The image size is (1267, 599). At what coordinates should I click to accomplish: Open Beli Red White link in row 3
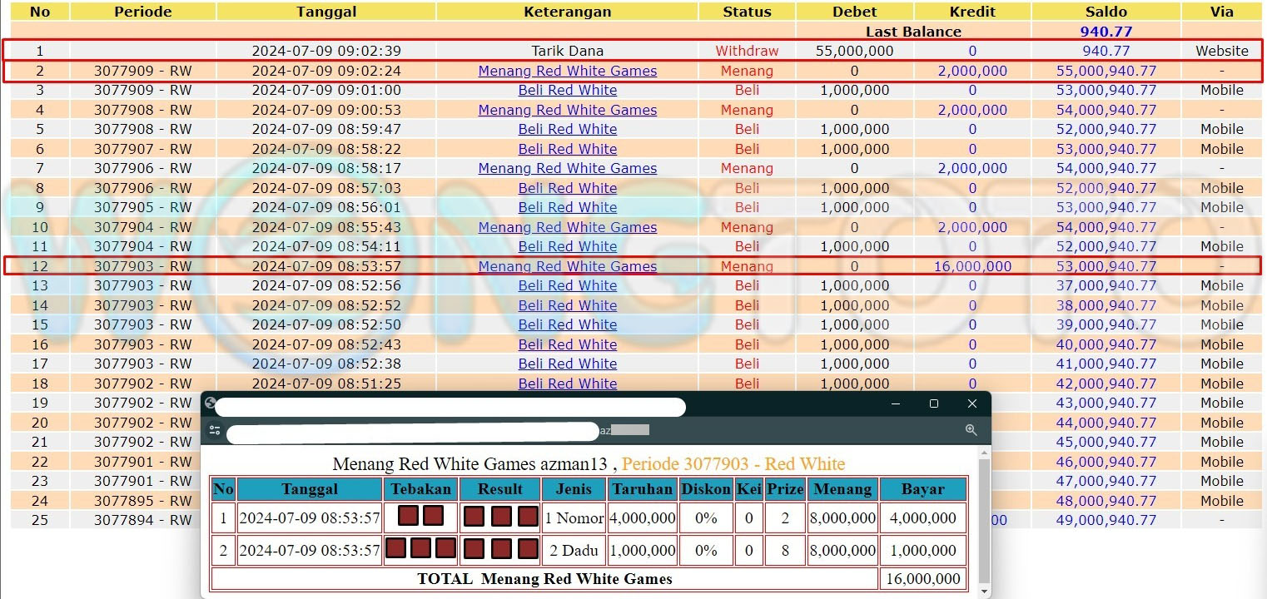[x=567, y=91]
